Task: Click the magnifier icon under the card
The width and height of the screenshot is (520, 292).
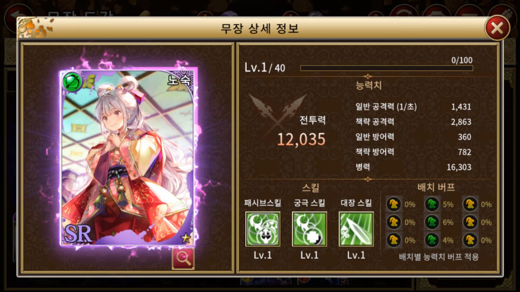Action: (x=183, y=259)
